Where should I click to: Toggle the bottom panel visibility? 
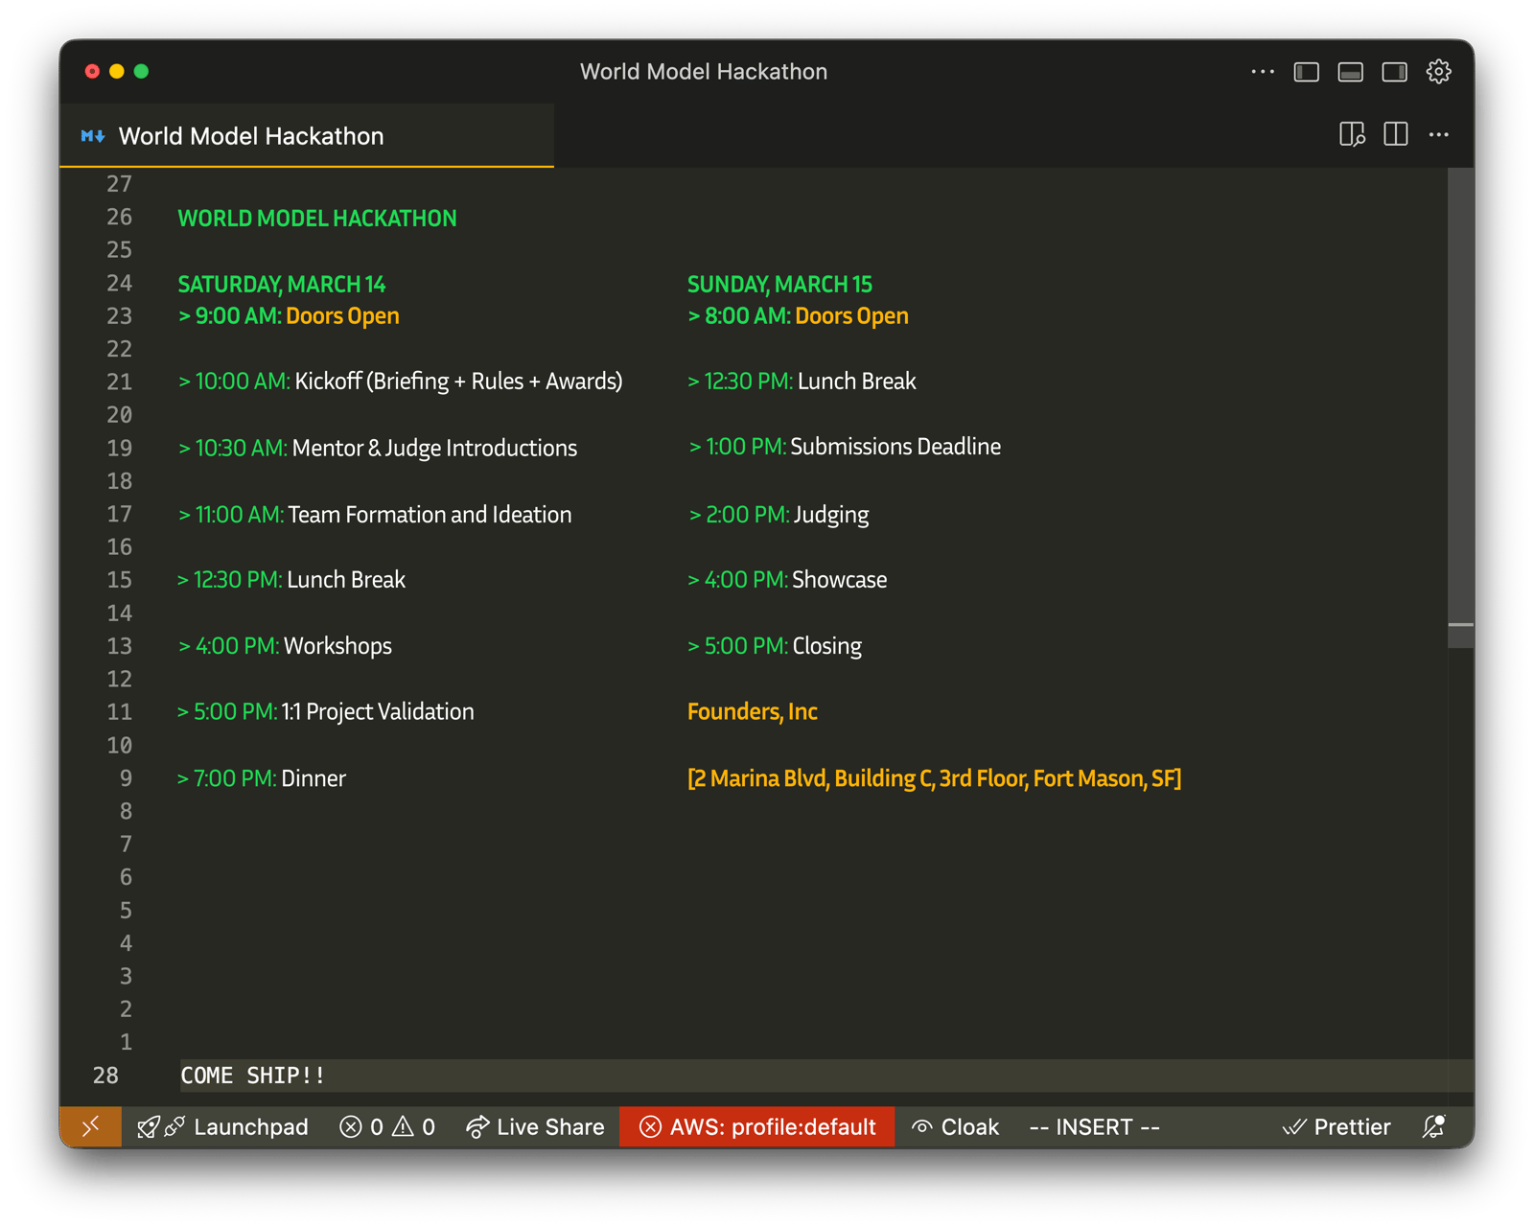tap(1350, 72)
